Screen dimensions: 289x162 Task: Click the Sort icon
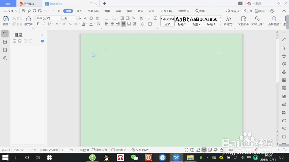[142, 18]
